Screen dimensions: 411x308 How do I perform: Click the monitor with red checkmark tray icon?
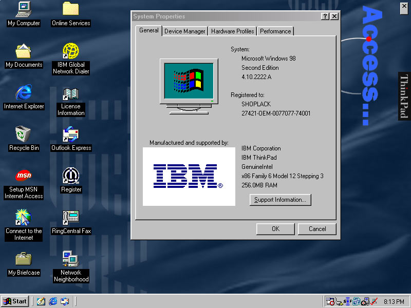(374, 301)
